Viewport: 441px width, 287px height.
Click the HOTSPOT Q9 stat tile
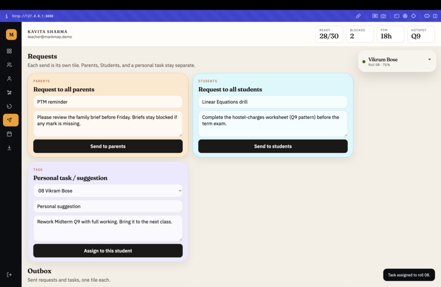pyautogui.click(x=421, y=34)
